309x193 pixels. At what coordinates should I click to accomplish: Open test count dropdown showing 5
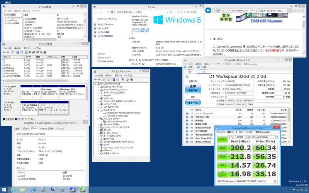[231, 137]
